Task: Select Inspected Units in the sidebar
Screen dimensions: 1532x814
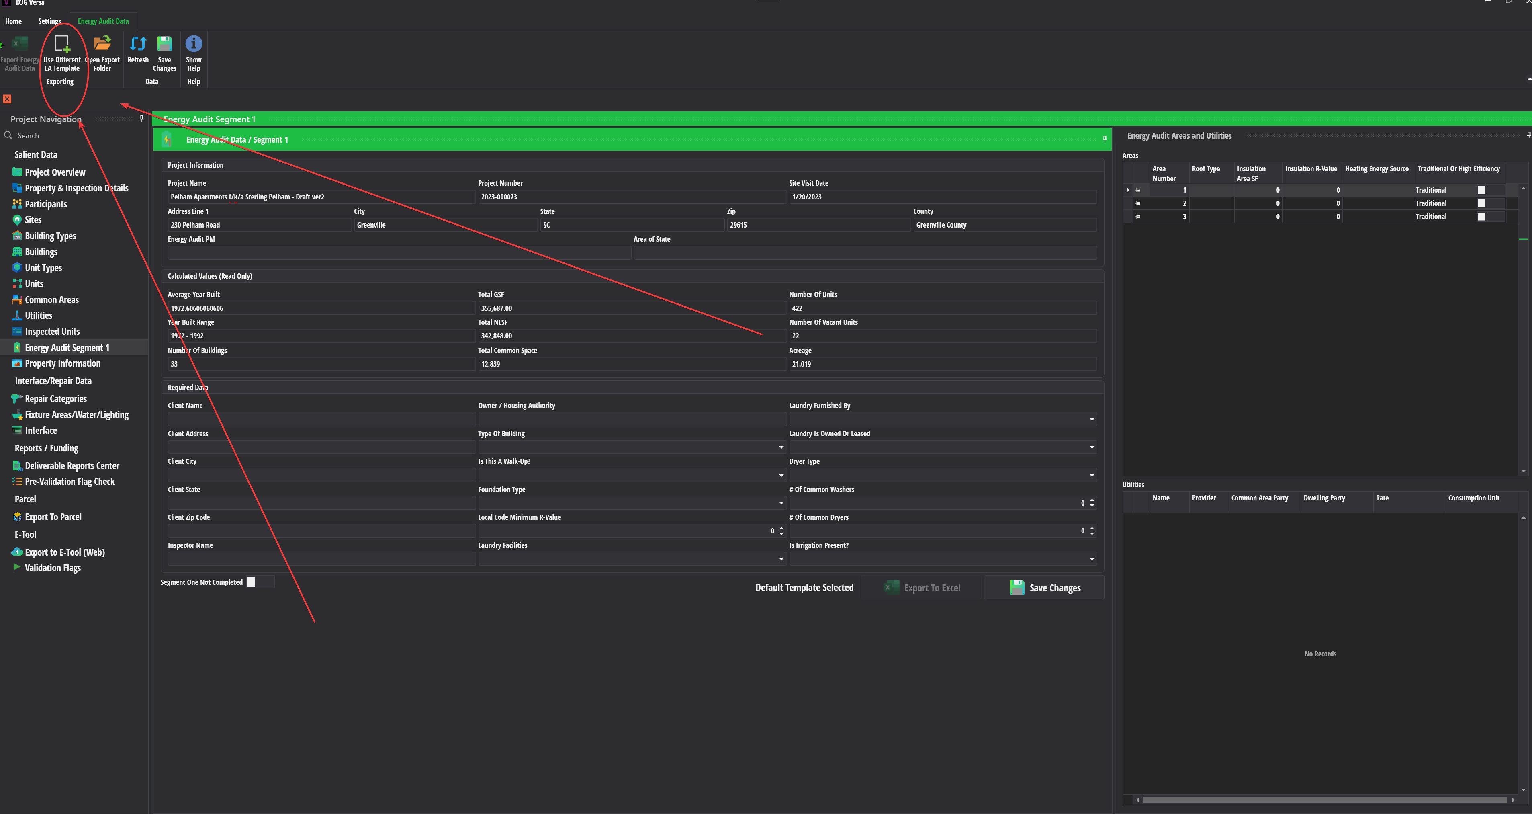Action: [x=52, y=331]
